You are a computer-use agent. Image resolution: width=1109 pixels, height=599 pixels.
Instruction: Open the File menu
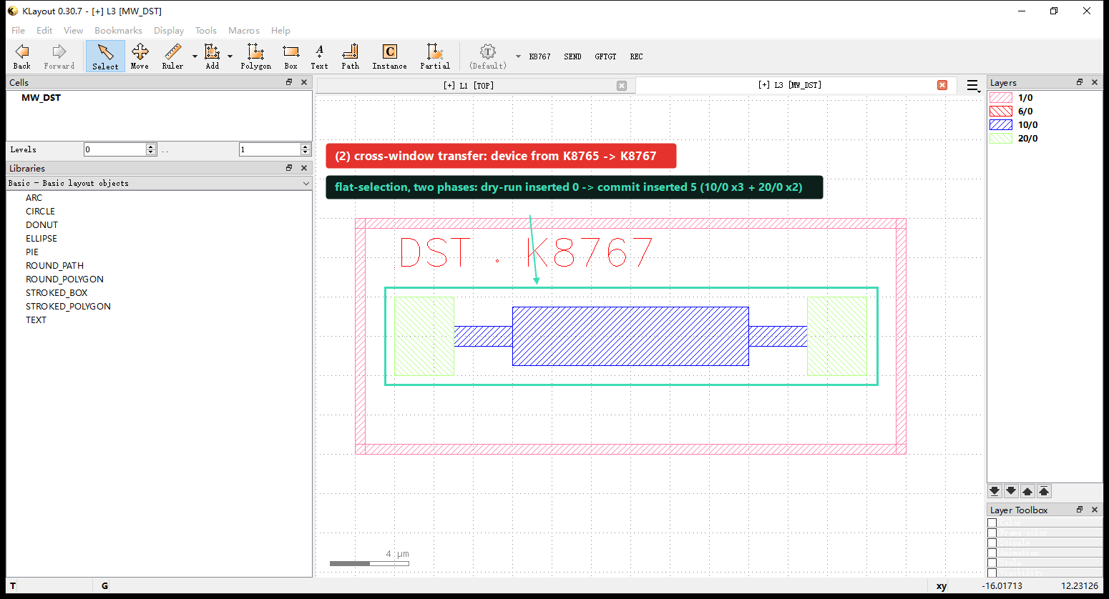[19, 31]
